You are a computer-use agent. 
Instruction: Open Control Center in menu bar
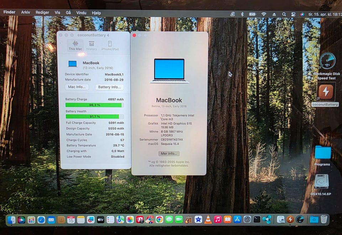[293, 14]
